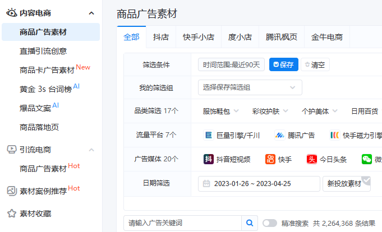Switch to the 腾讯枫页 tab

282,37
